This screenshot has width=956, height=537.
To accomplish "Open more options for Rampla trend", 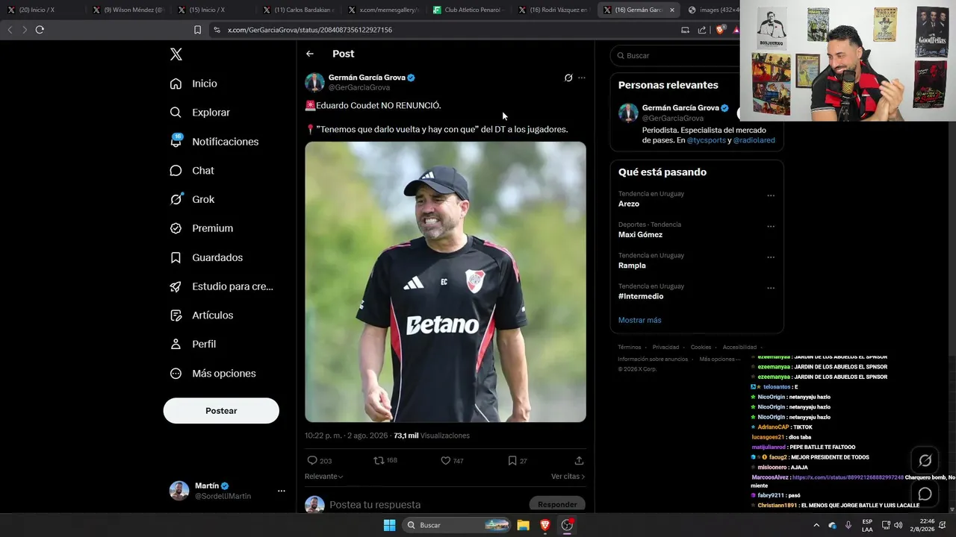I will 771,257.
